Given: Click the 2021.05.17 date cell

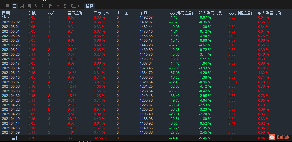Looking at the screenshot, I should click(10, 64).
